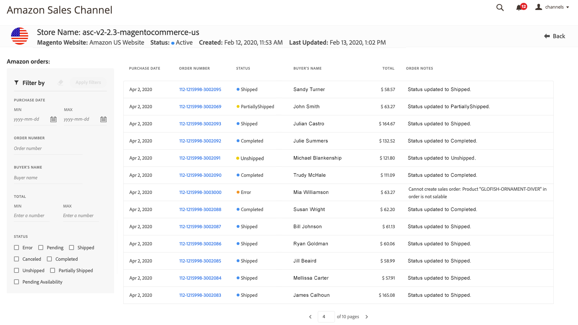Focus the purchase date MIN input
This screenshot has width=578, height=325.
click(31, 119)
